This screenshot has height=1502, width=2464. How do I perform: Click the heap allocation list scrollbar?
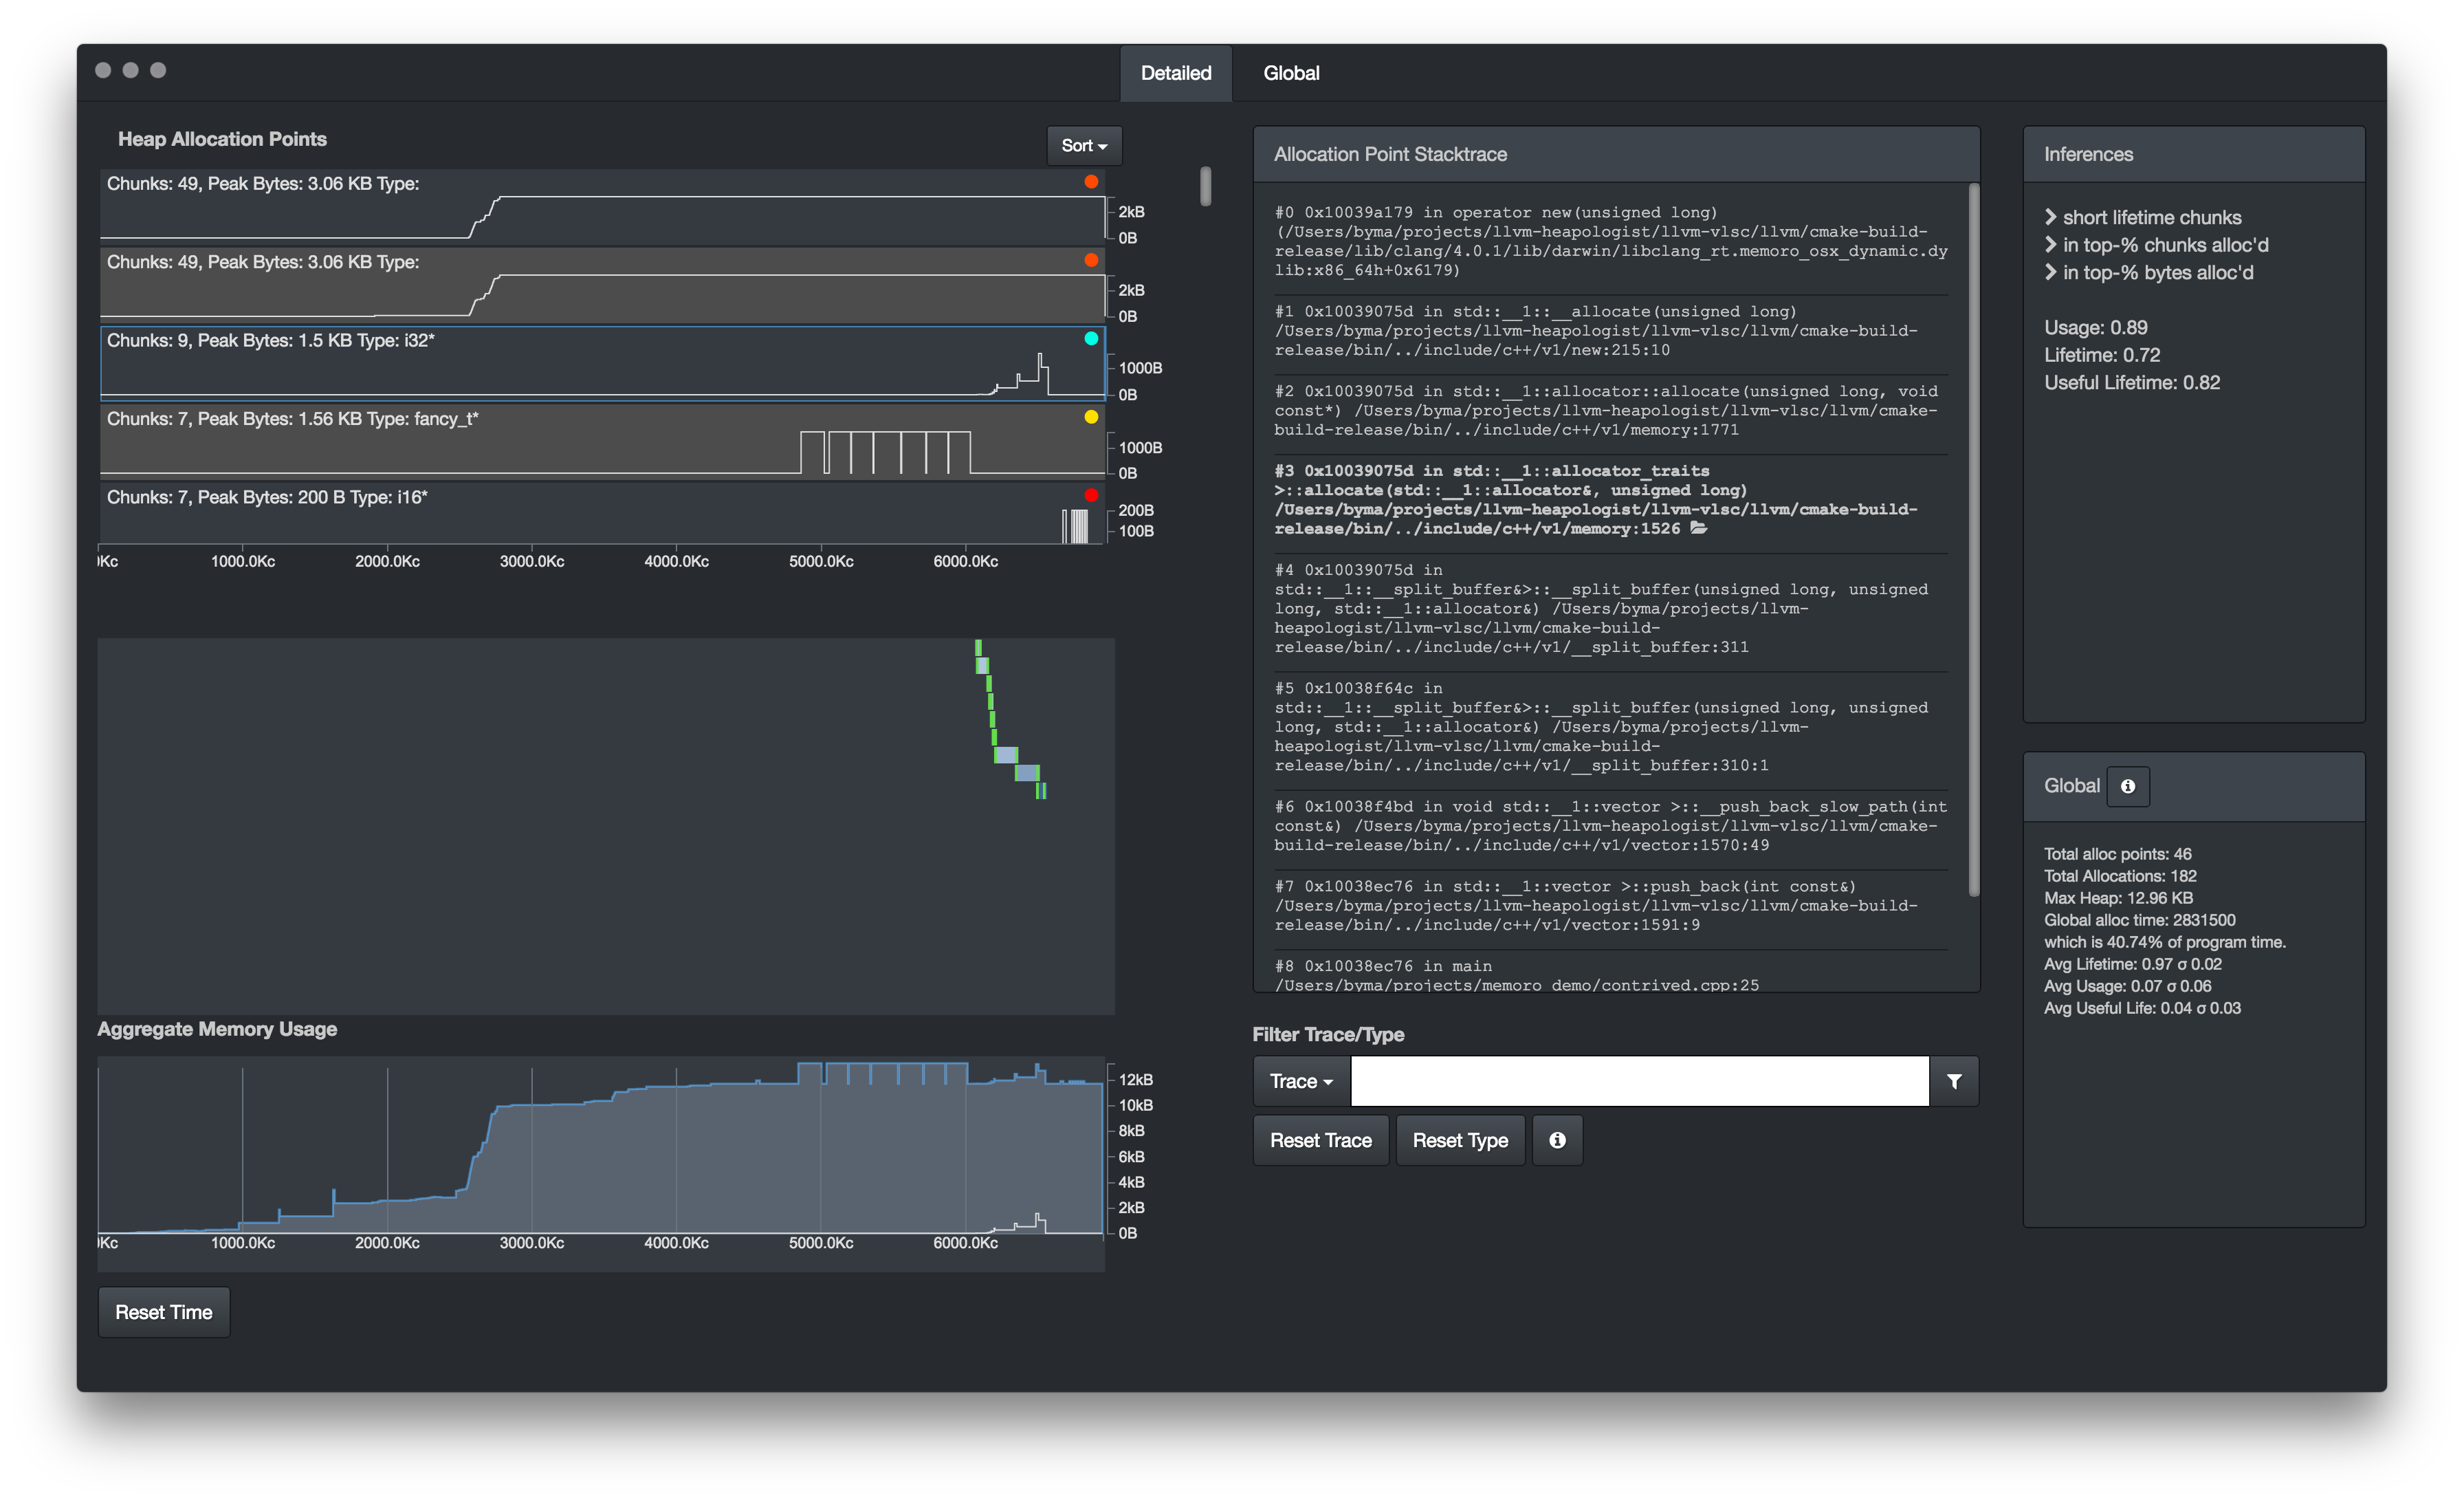(x=1205, y=187)
